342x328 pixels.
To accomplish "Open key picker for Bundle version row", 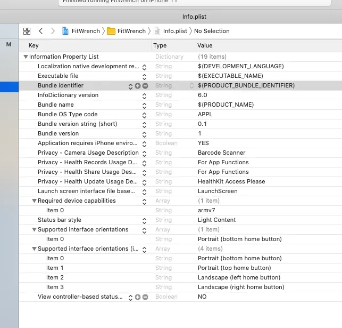I will 144,134.
